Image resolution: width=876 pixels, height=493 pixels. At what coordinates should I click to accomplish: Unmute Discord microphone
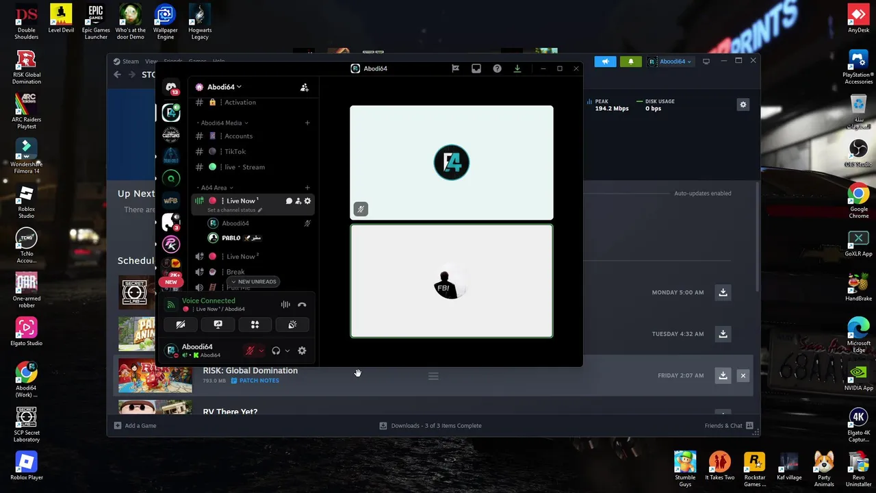[x=250, y=351]
